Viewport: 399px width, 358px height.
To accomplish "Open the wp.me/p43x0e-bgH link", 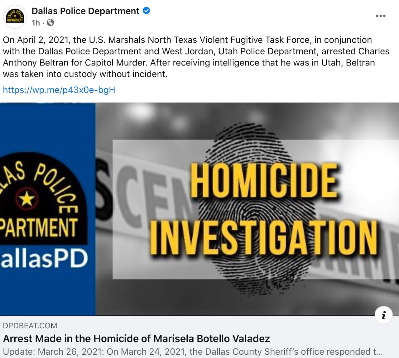I will (x=59, y=90).
